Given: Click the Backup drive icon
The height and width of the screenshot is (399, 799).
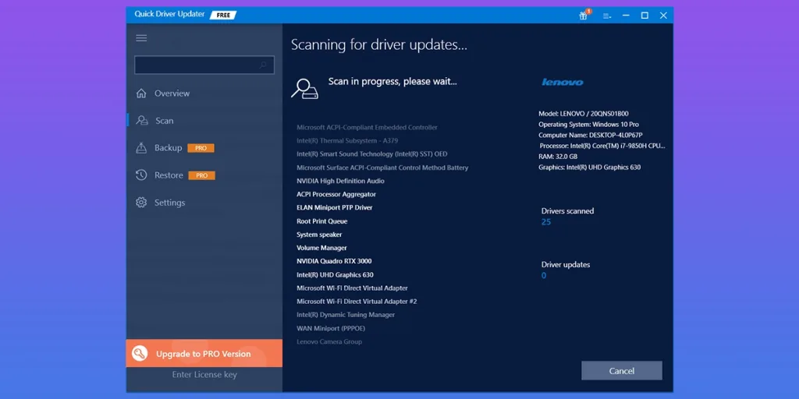Looking at the screenshot, I should (x=141, y=148).
